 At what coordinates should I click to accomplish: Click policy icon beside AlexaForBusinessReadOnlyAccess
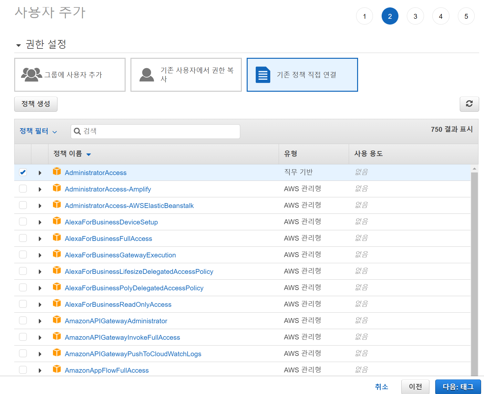57,303
